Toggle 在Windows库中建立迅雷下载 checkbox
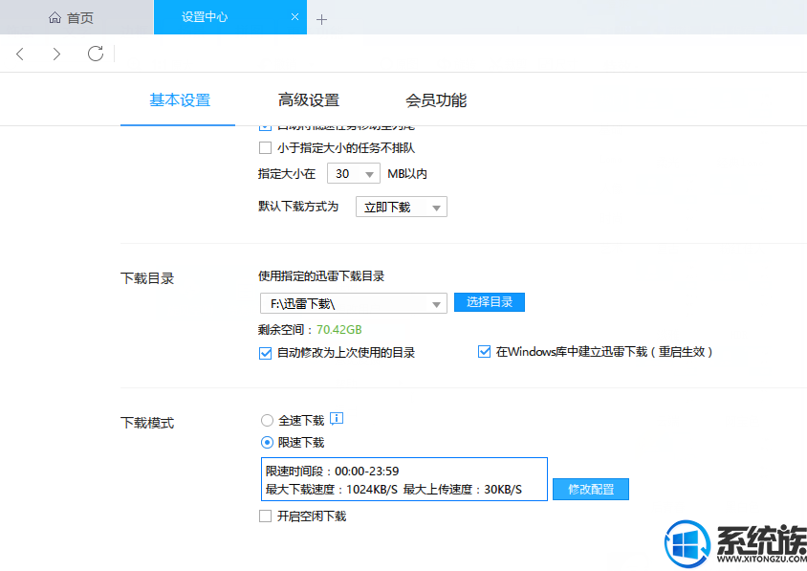Viewport: 807px width, 571px height. click(485, 352)
